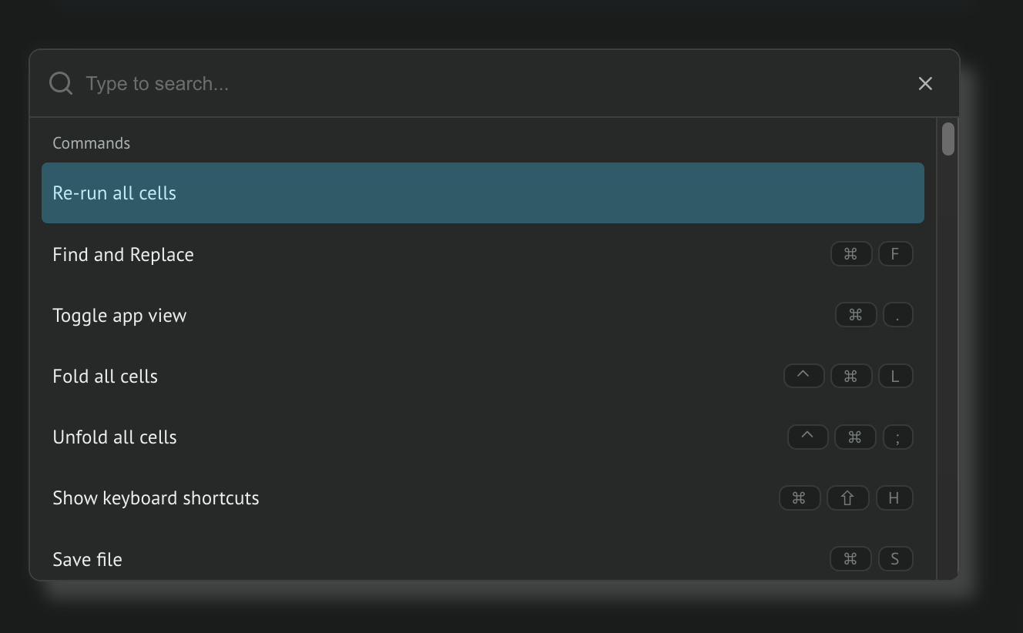Open Show keyboard shortcuts command
Screen dimensions: 1023x633
483,497
